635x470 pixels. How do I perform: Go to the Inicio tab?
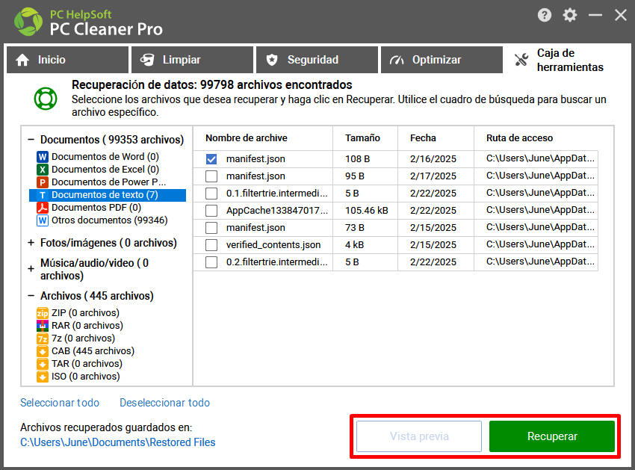click(68, 60)
